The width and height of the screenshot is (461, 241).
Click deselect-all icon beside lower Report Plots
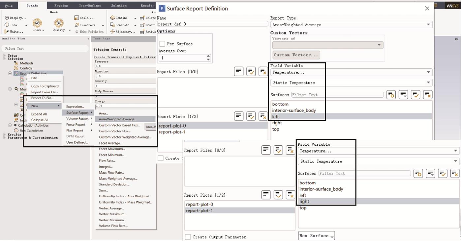click(290, 195)
